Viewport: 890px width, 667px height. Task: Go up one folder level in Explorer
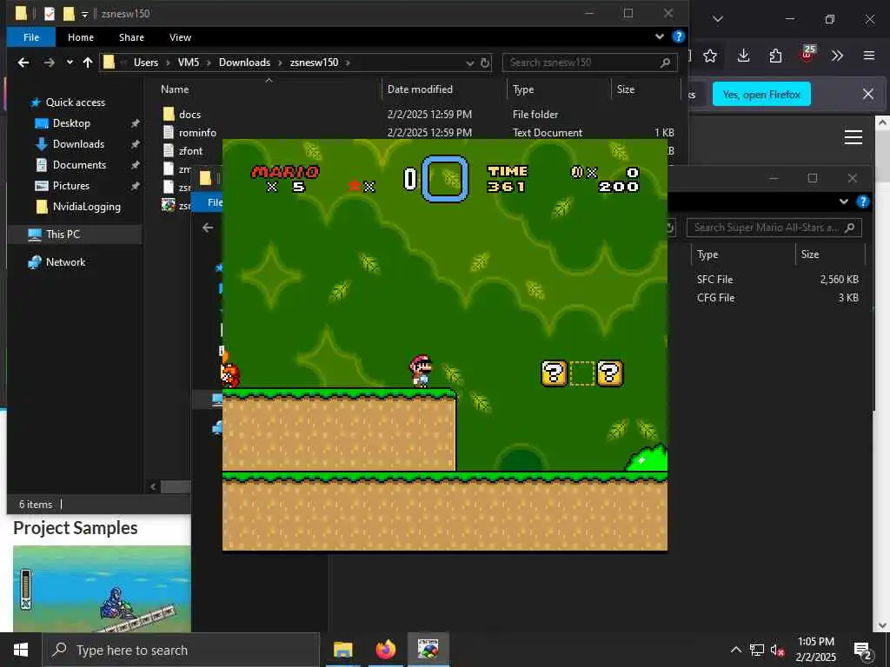click(88, 63)
